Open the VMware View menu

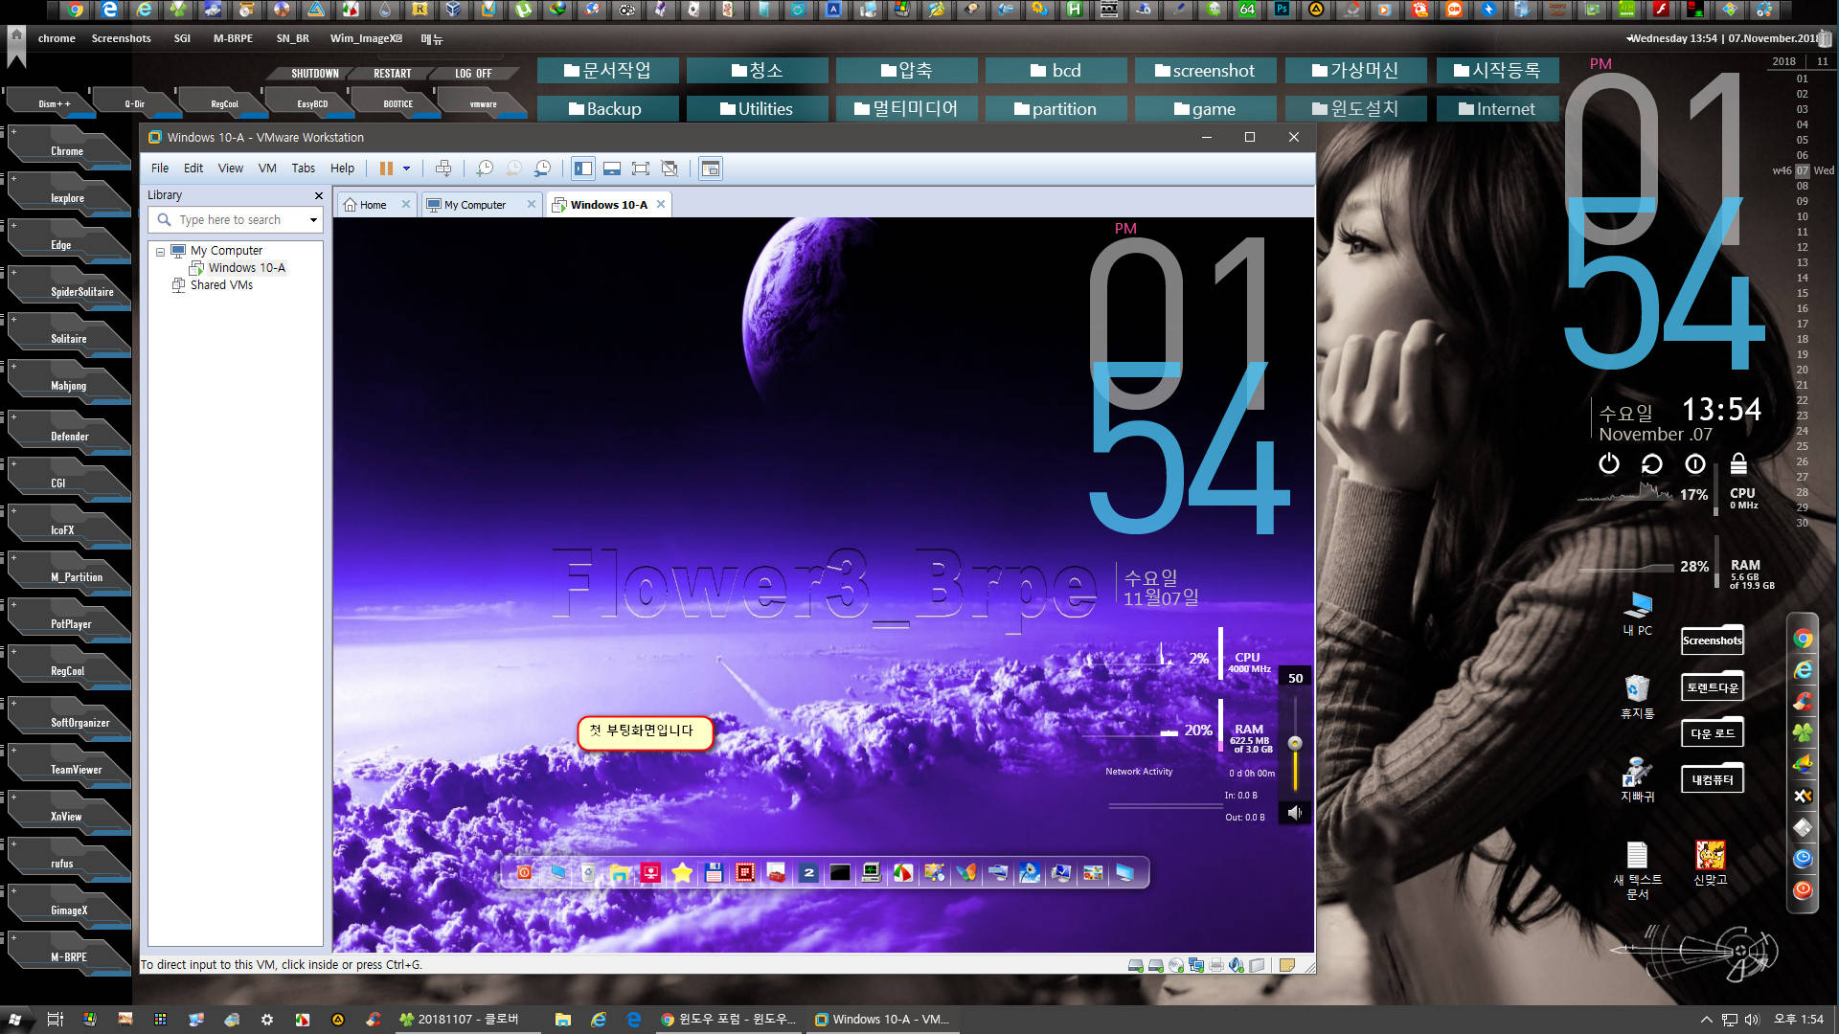tap(231, 169)
